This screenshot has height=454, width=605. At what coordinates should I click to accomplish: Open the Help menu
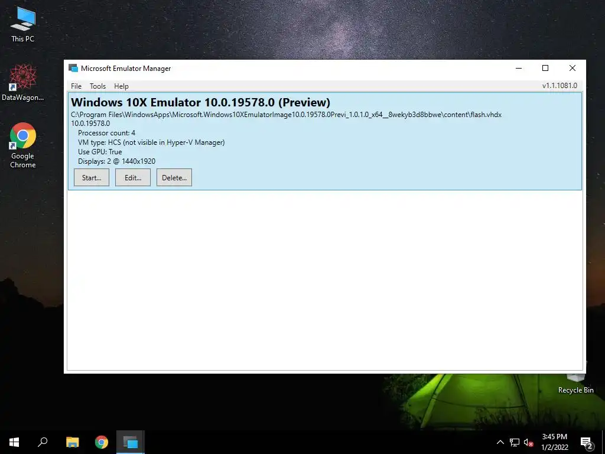[121, 86]
